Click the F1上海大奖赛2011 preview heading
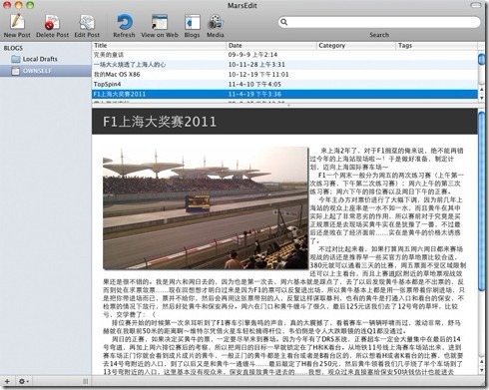 [x=160, y=122]
